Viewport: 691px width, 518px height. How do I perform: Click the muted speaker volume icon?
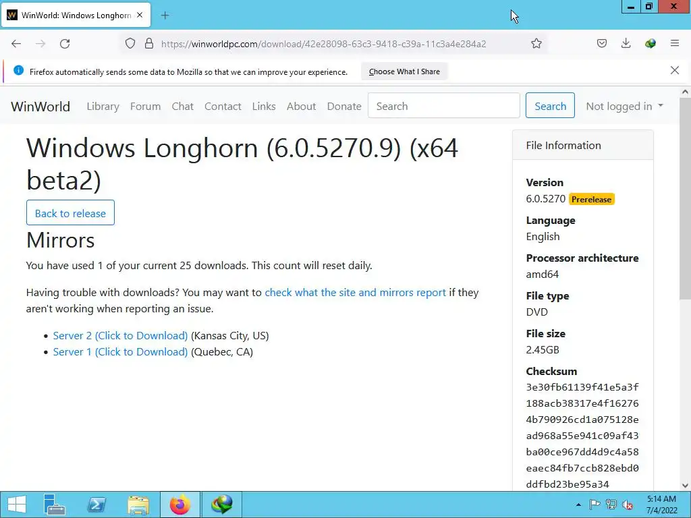(628, 505)
